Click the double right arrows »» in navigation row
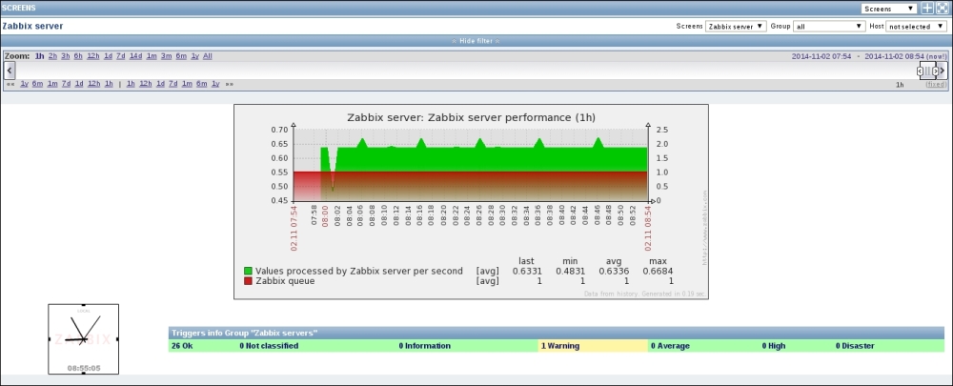Image resolution: width=953 pixels, height=386 pixels. 229,84
